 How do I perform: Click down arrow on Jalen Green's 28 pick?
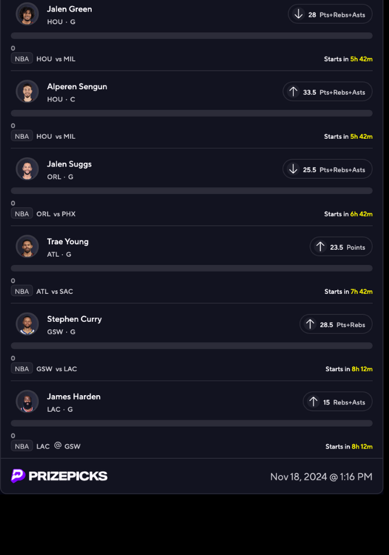click(298, 14)
